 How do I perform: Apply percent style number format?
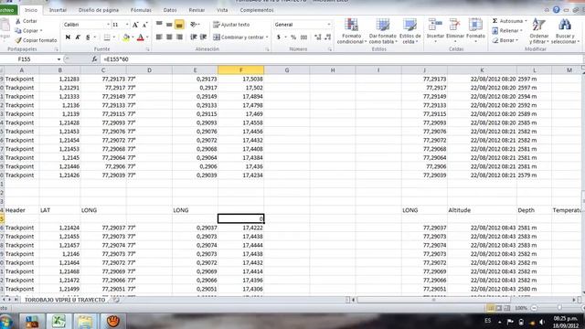pos(293,37)
